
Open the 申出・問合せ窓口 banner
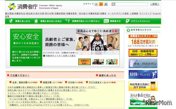click(143, 63)
